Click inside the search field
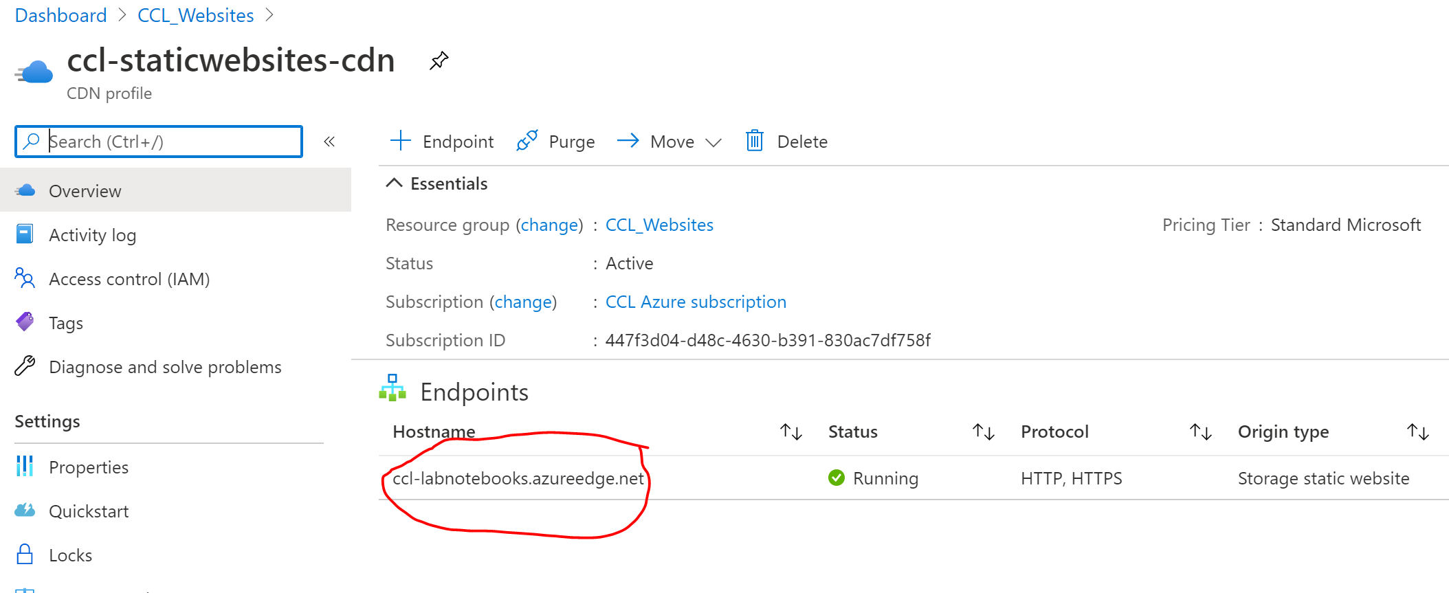This screenshot has height=593, width=1449. pyautogui.click(x=165, y=142)
